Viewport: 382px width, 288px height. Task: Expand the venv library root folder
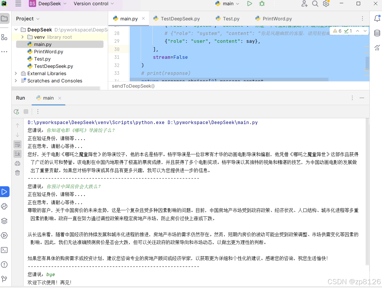point(23,37)
